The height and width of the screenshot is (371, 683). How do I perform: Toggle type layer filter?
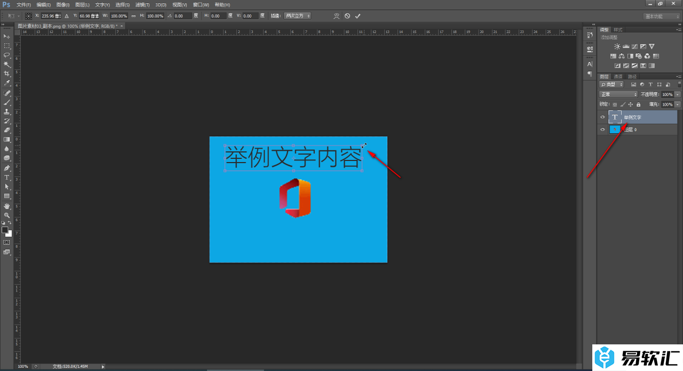click(651, 84)
